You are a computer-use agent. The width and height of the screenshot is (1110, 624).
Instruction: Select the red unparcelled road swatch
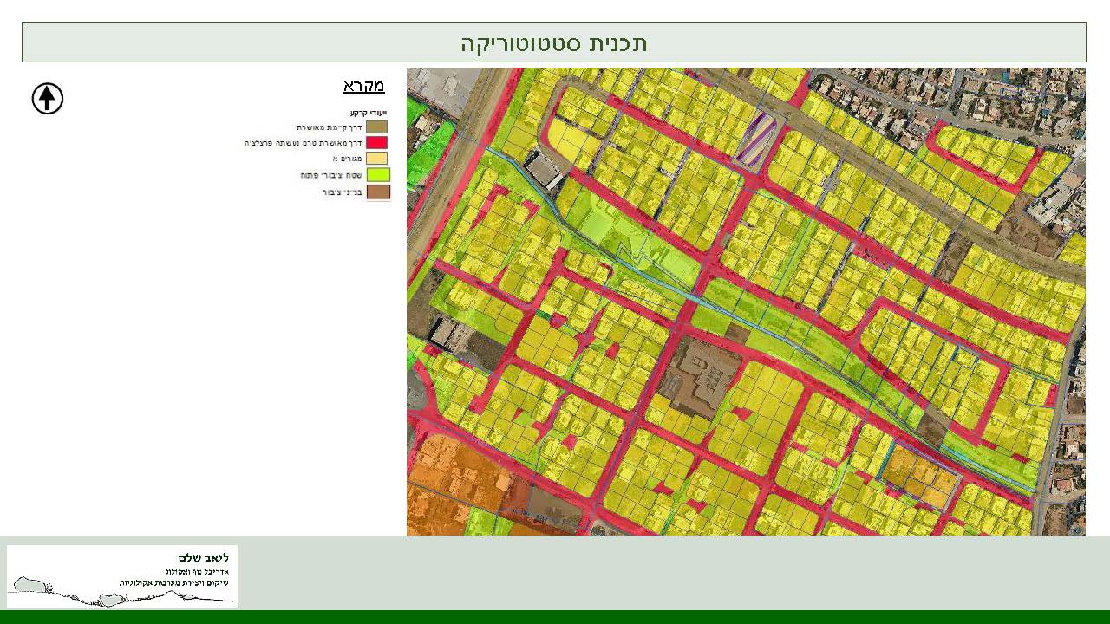(x=377, y=142)
